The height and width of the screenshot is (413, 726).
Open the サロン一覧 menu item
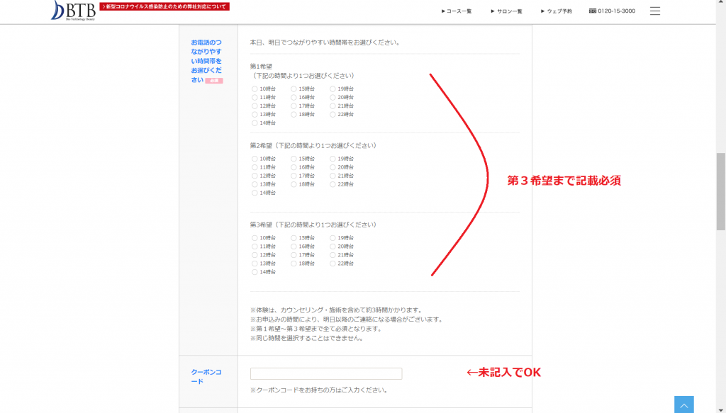[x=506, y=11]
